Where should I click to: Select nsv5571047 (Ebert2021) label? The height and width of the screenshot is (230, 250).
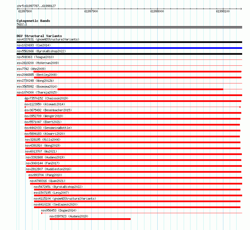pos(43,122)
